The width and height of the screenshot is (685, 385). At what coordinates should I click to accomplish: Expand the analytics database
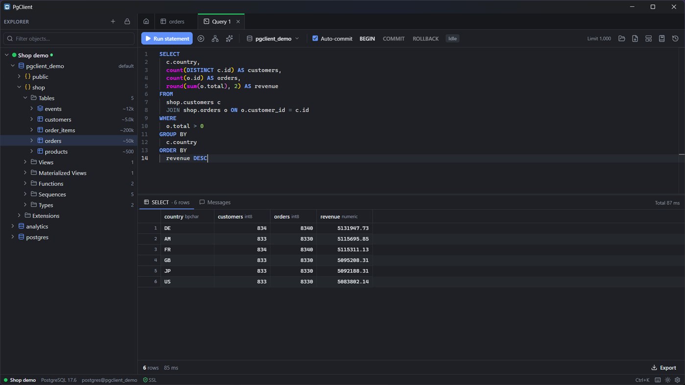(13, 226)
